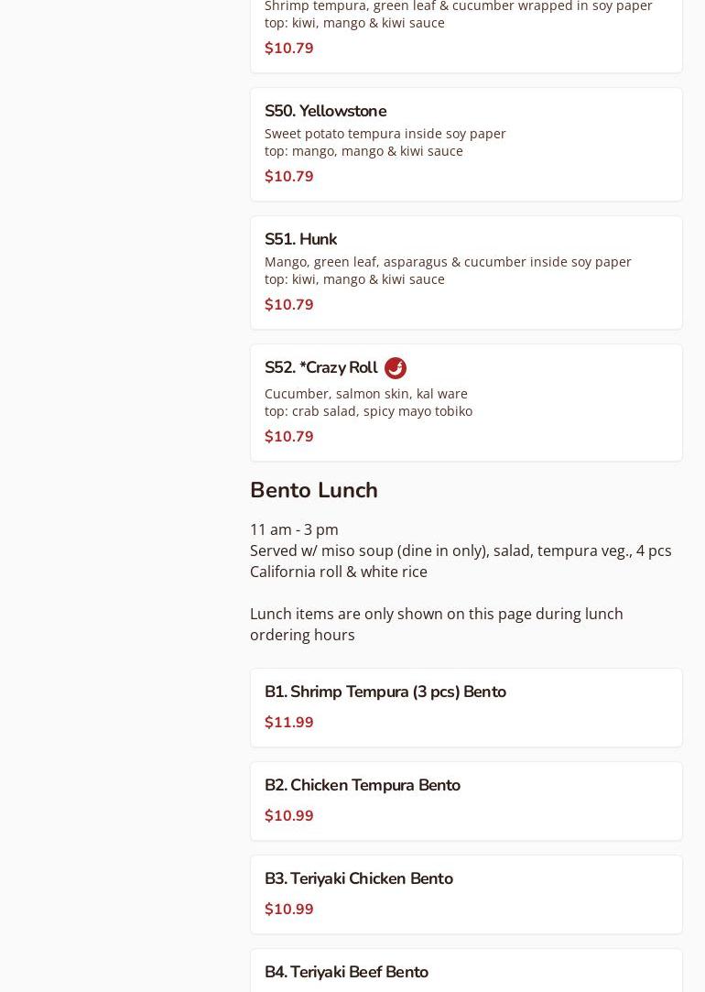Screen dimensions: 705x992
Task: Select B2. Chicken Tempura Bento
Action: click(466, 801)
